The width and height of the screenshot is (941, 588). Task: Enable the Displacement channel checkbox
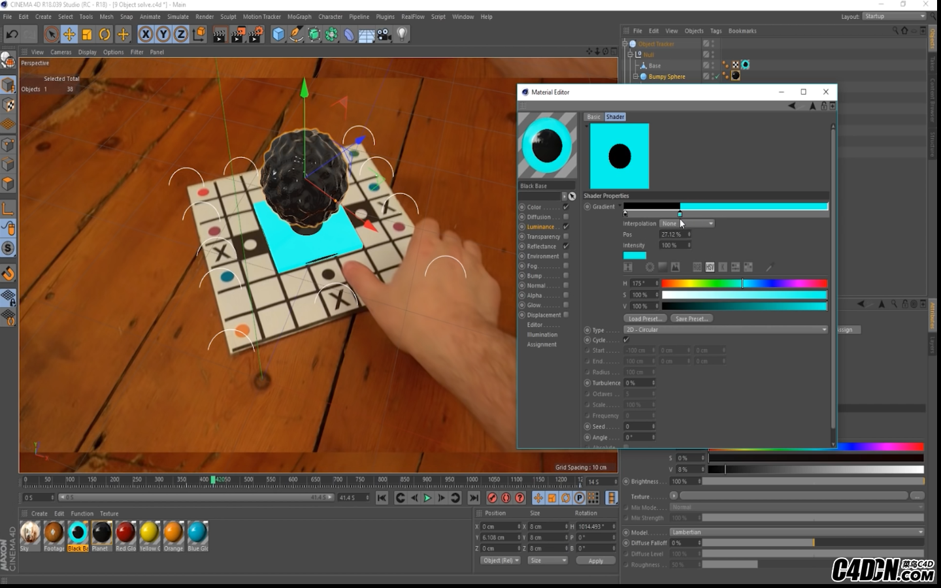[566, 315]
